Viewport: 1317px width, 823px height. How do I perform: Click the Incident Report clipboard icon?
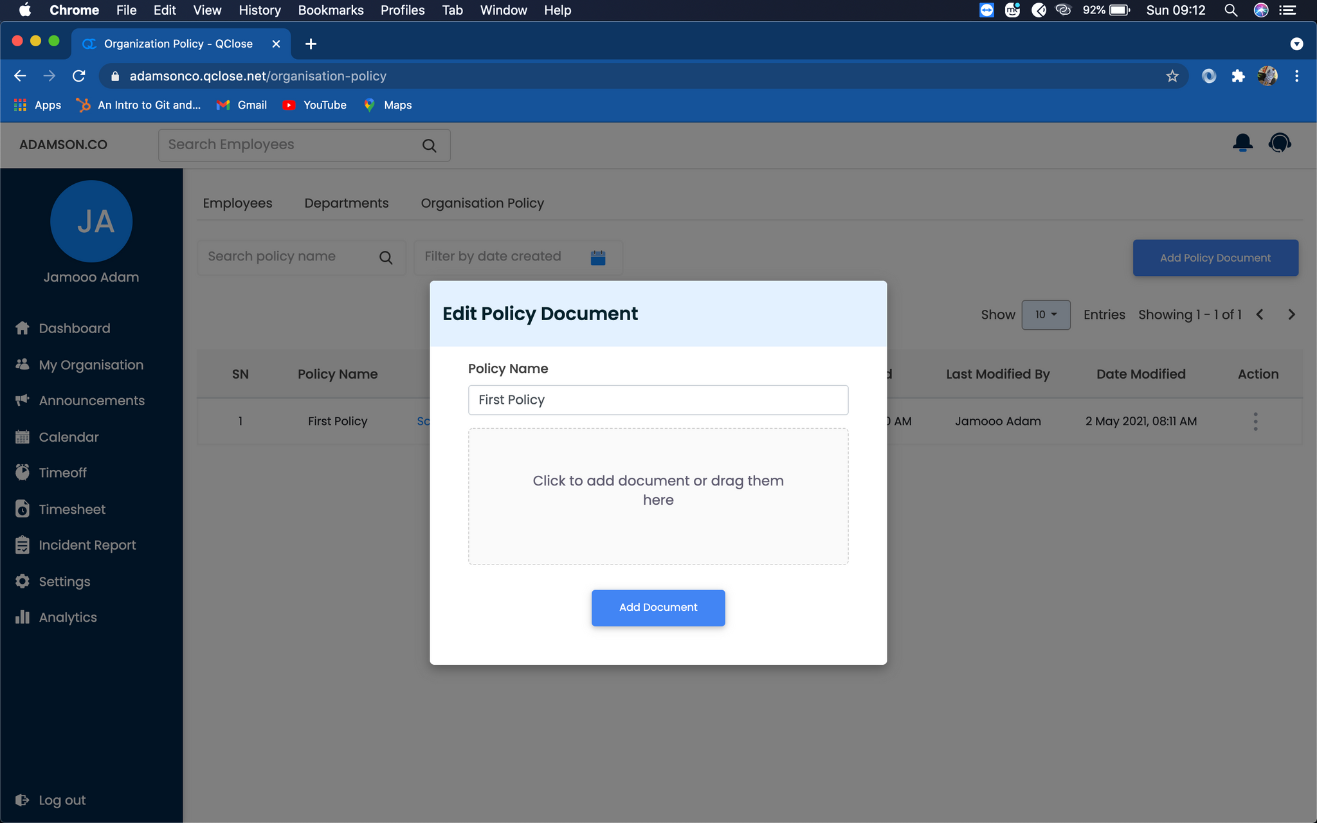click(23, 545)
